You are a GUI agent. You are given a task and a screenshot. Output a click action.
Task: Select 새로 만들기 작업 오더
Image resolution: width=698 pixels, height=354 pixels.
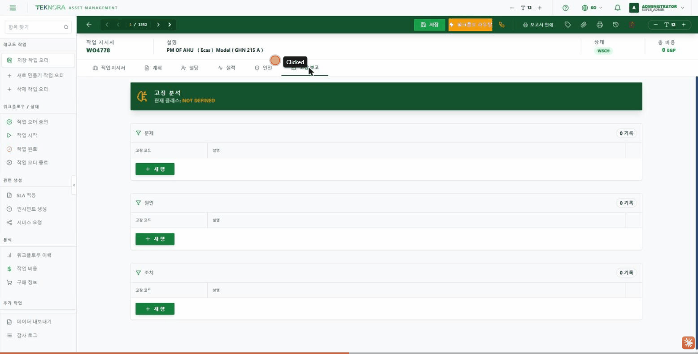[38, 75]
